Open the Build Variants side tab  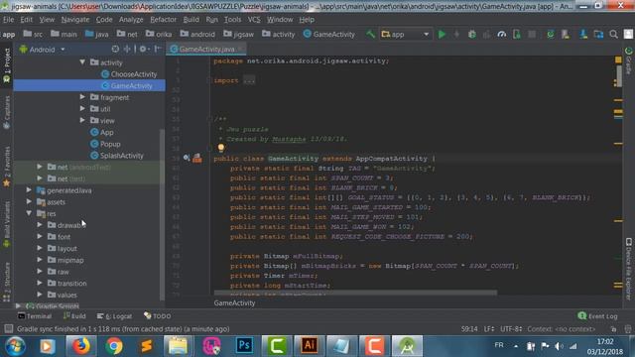click(x=7, y=224)
